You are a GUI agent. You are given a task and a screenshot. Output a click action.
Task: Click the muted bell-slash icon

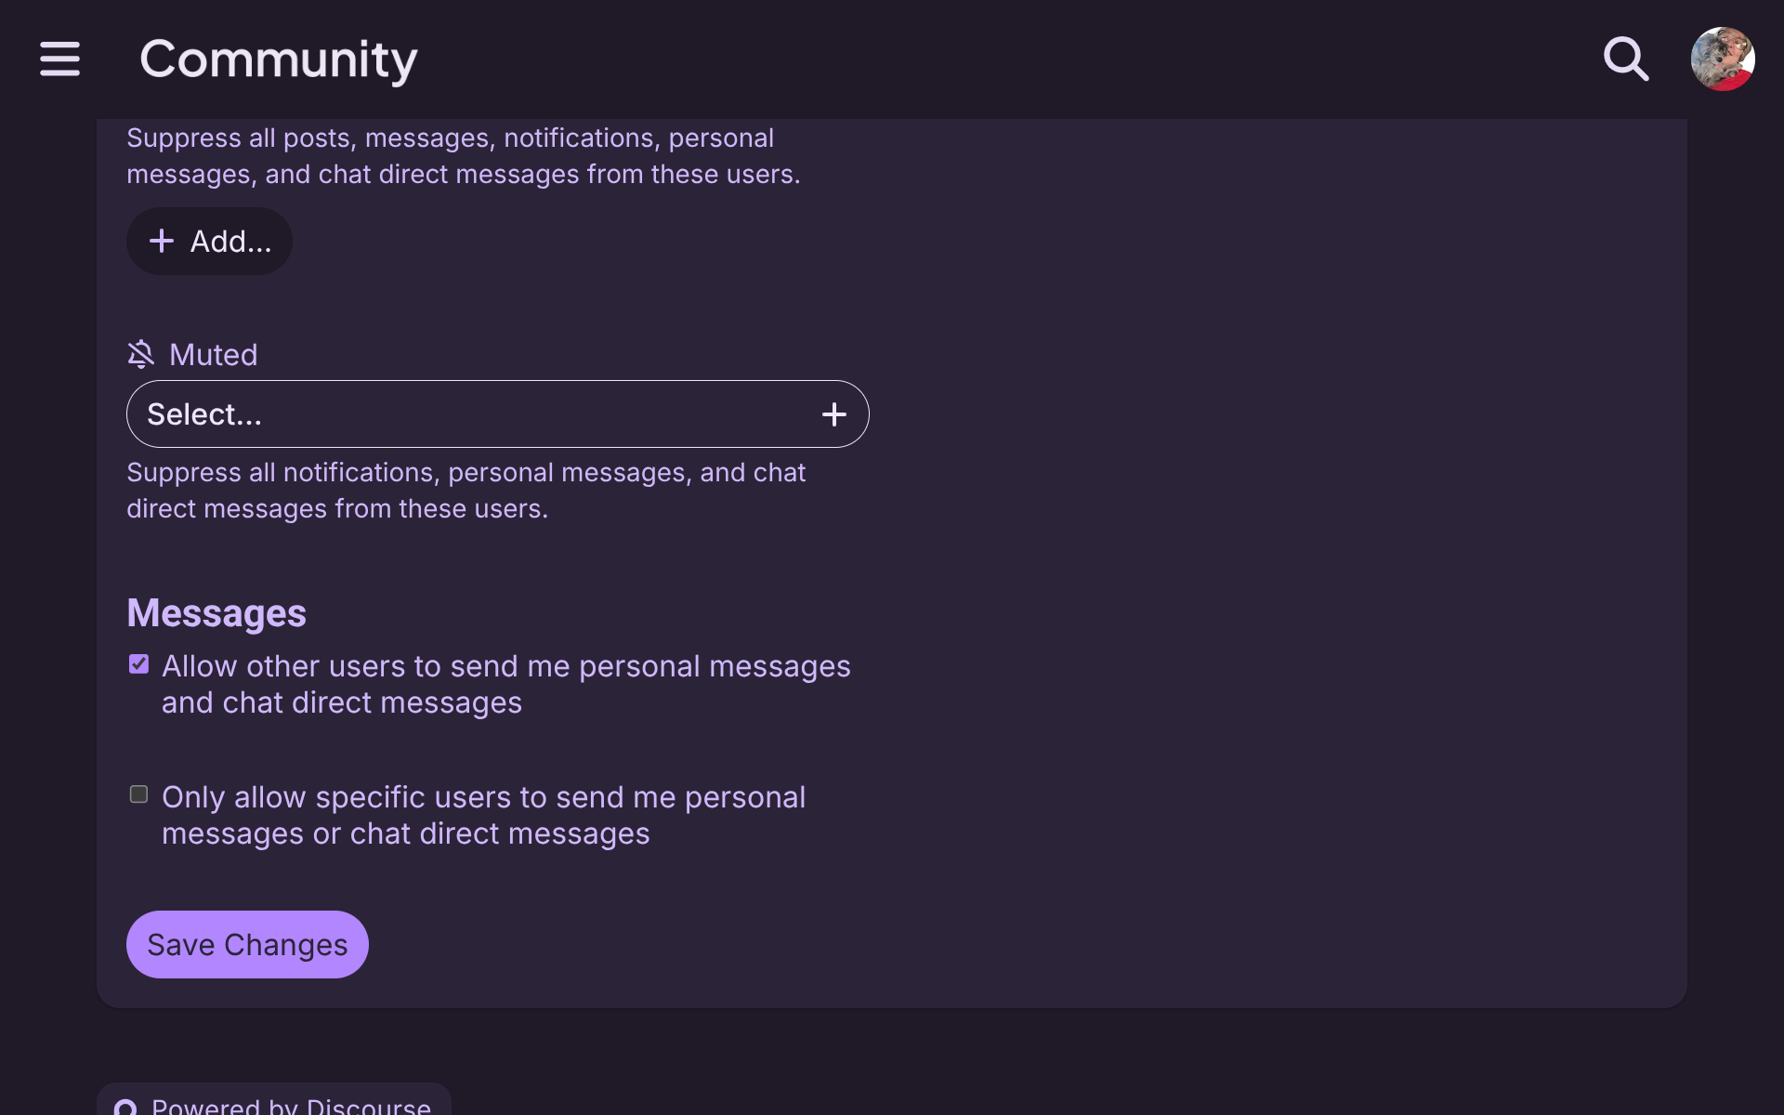coord(140,354)
